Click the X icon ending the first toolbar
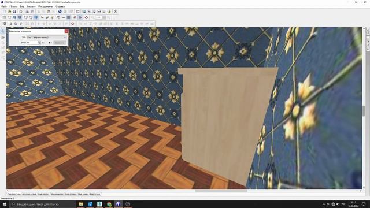The image size is (370, 208). (x=116, y=12)
